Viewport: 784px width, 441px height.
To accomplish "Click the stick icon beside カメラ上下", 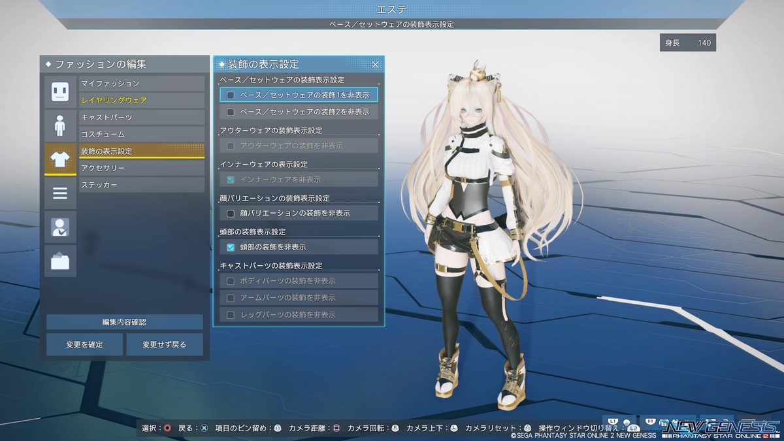I will tap(454, 429).
